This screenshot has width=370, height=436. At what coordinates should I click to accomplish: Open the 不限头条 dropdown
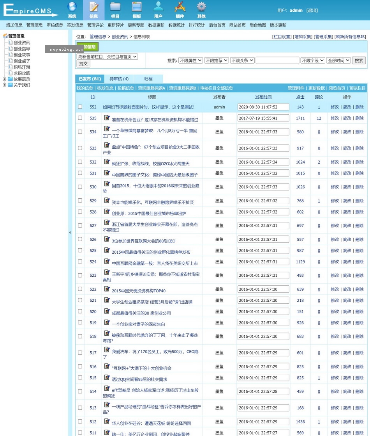242,61
